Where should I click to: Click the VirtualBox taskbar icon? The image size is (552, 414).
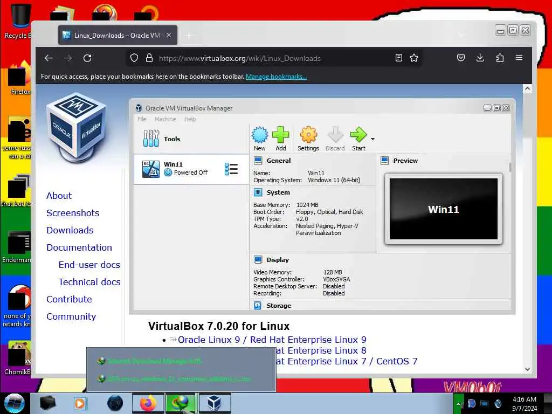215,403
